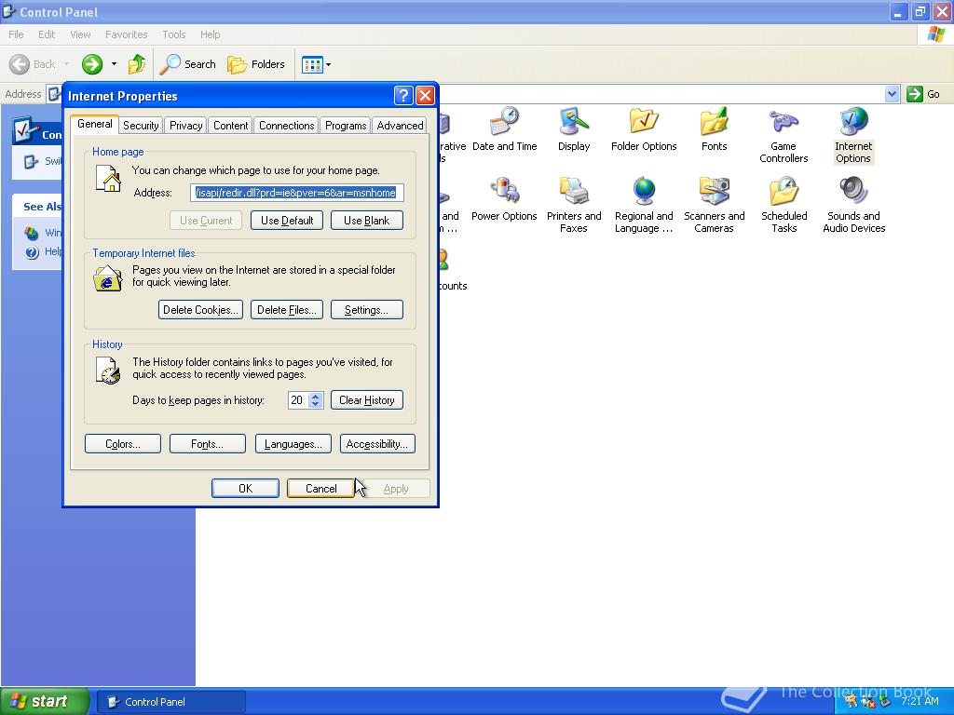Click the Back toolbar arrow
The image size is (954, 715).
33,64
